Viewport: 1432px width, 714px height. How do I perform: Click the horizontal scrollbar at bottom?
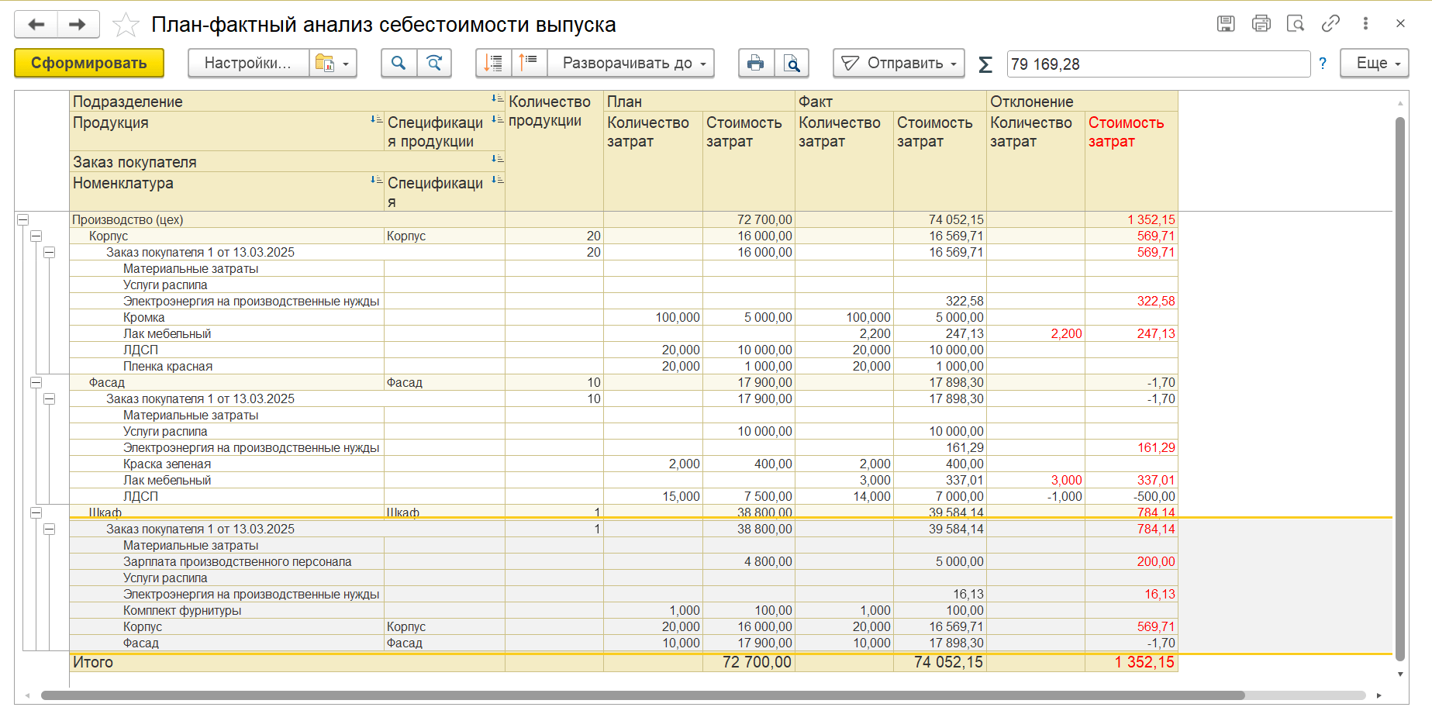tap(642, 695)
